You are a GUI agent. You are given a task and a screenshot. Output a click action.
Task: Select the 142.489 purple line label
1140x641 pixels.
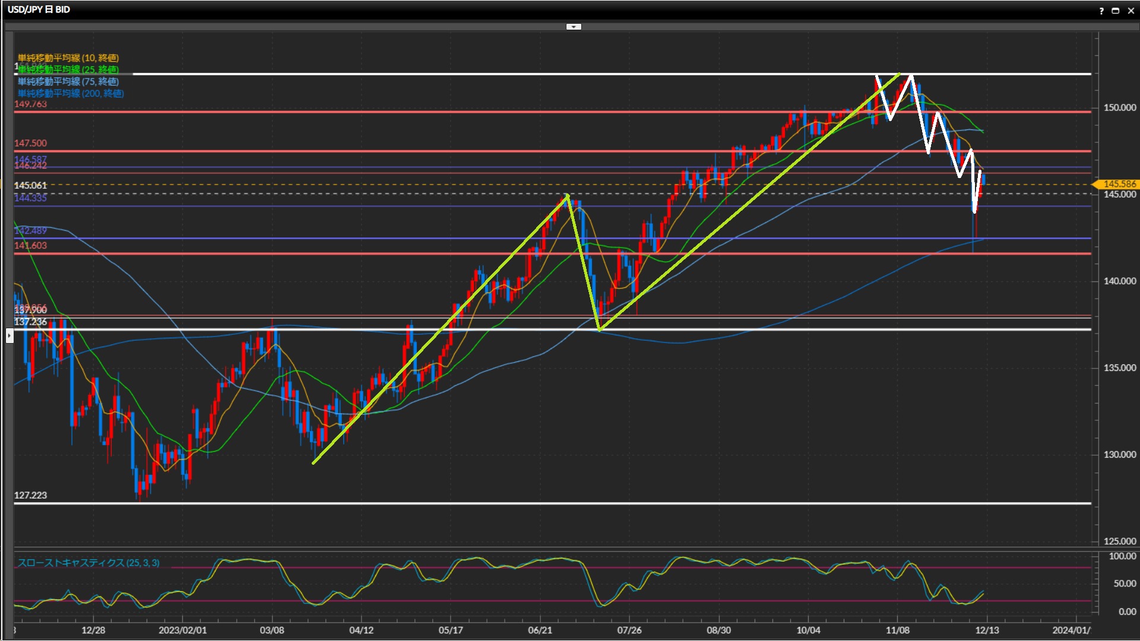coord(30,230)
